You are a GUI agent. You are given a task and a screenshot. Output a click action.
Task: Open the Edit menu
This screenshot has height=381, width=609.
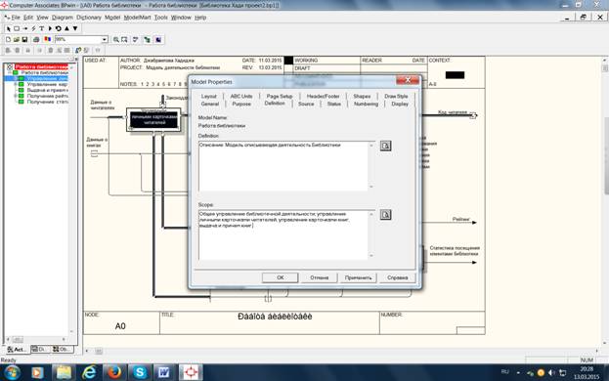click(28, 18)
